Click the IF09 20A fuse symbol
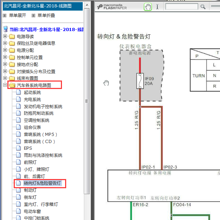The image size is (220, 220). [x=140, y=81]
